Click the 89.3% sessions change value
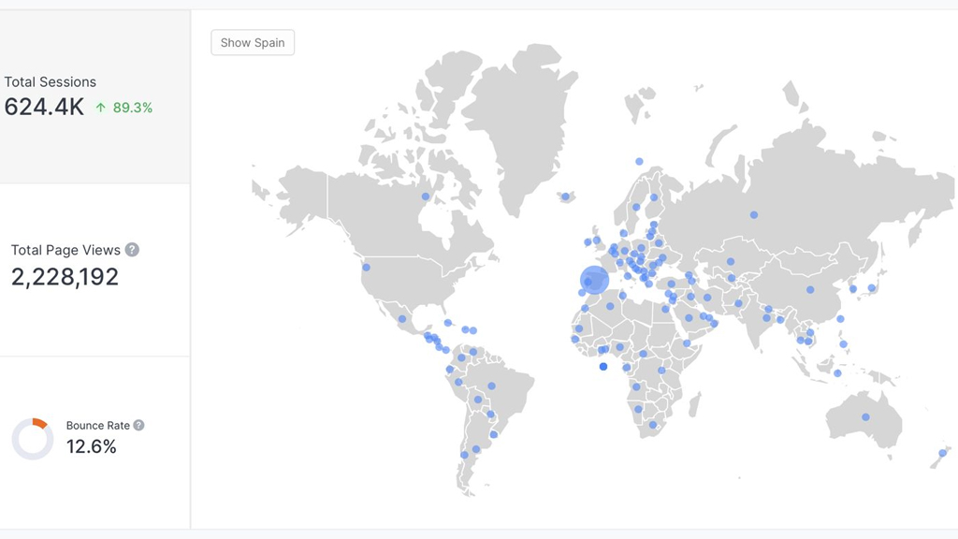 [x=132, y=108]
